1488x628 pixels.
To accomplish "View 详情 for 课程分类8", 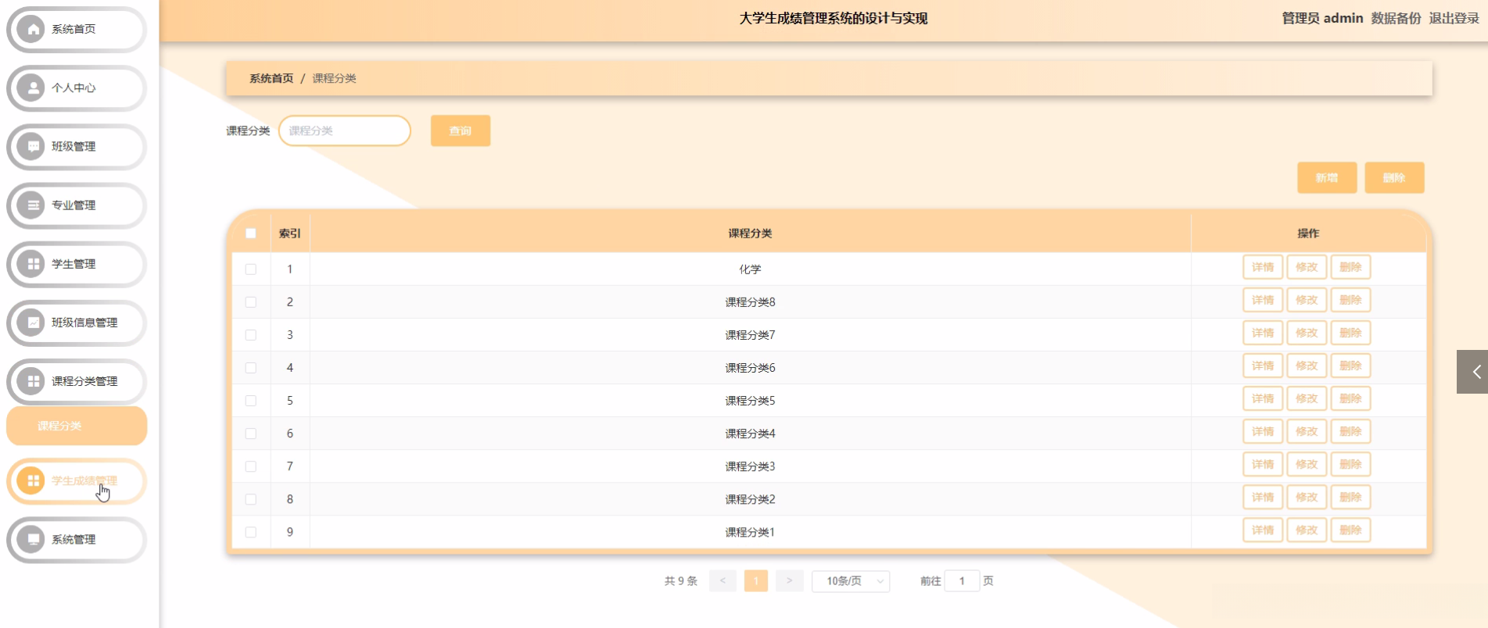I will click(1263, 300).
